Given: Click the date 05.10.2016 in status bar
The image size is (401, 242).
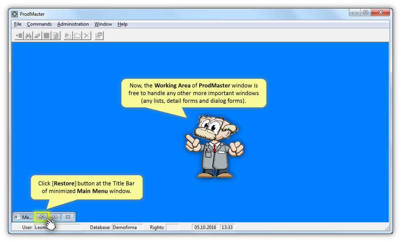Looking at the screenshot, I should (x=205, y=227).
